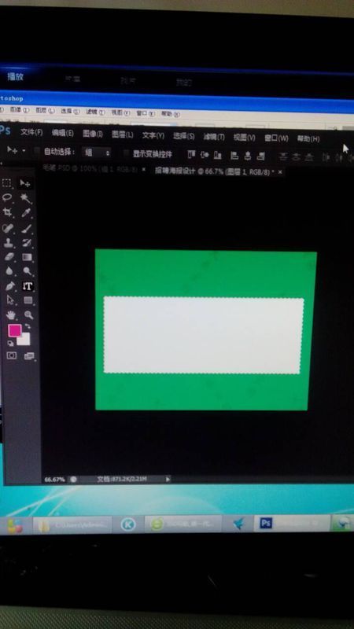Open the Move tool preset picker arrow
The height and width of the screenshot is (629, 354).
[x=24, y=151]
